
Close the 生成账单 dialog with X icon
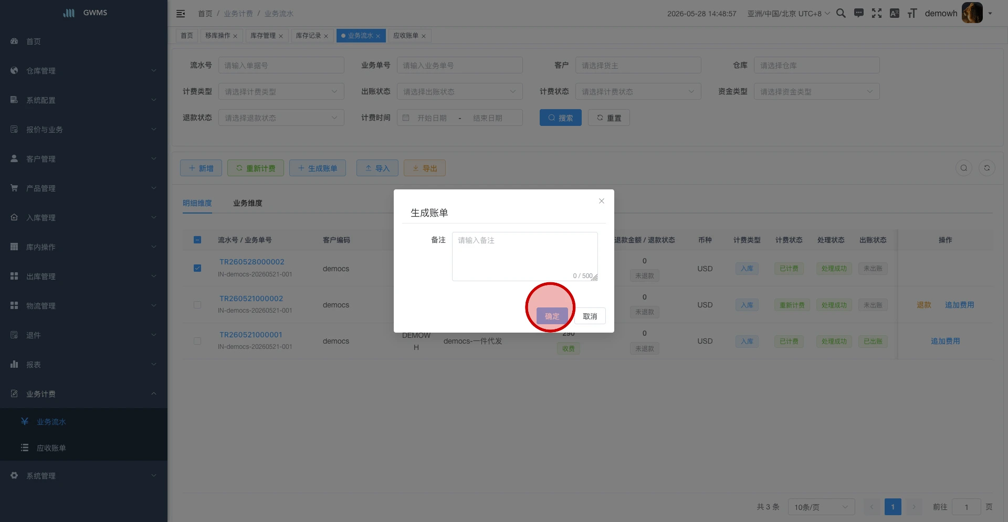602,201
